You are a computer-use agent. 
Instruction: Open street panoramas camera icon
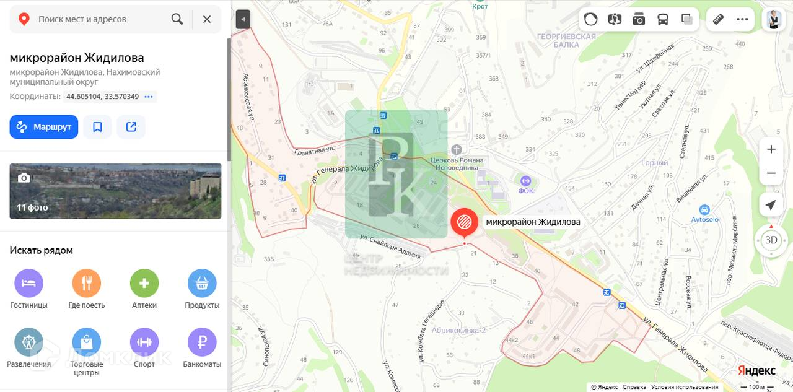pos(639,19)
